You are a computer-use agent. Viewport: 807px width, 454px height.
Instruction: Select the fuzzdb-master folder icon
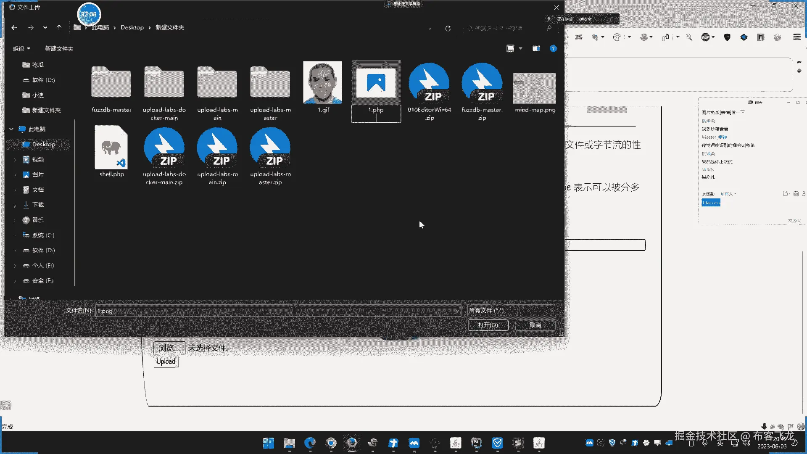tap(111, 83)
